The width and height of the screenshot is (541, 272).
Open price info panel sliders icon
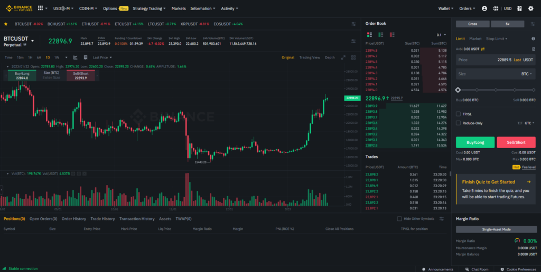[x=353, y=41]
